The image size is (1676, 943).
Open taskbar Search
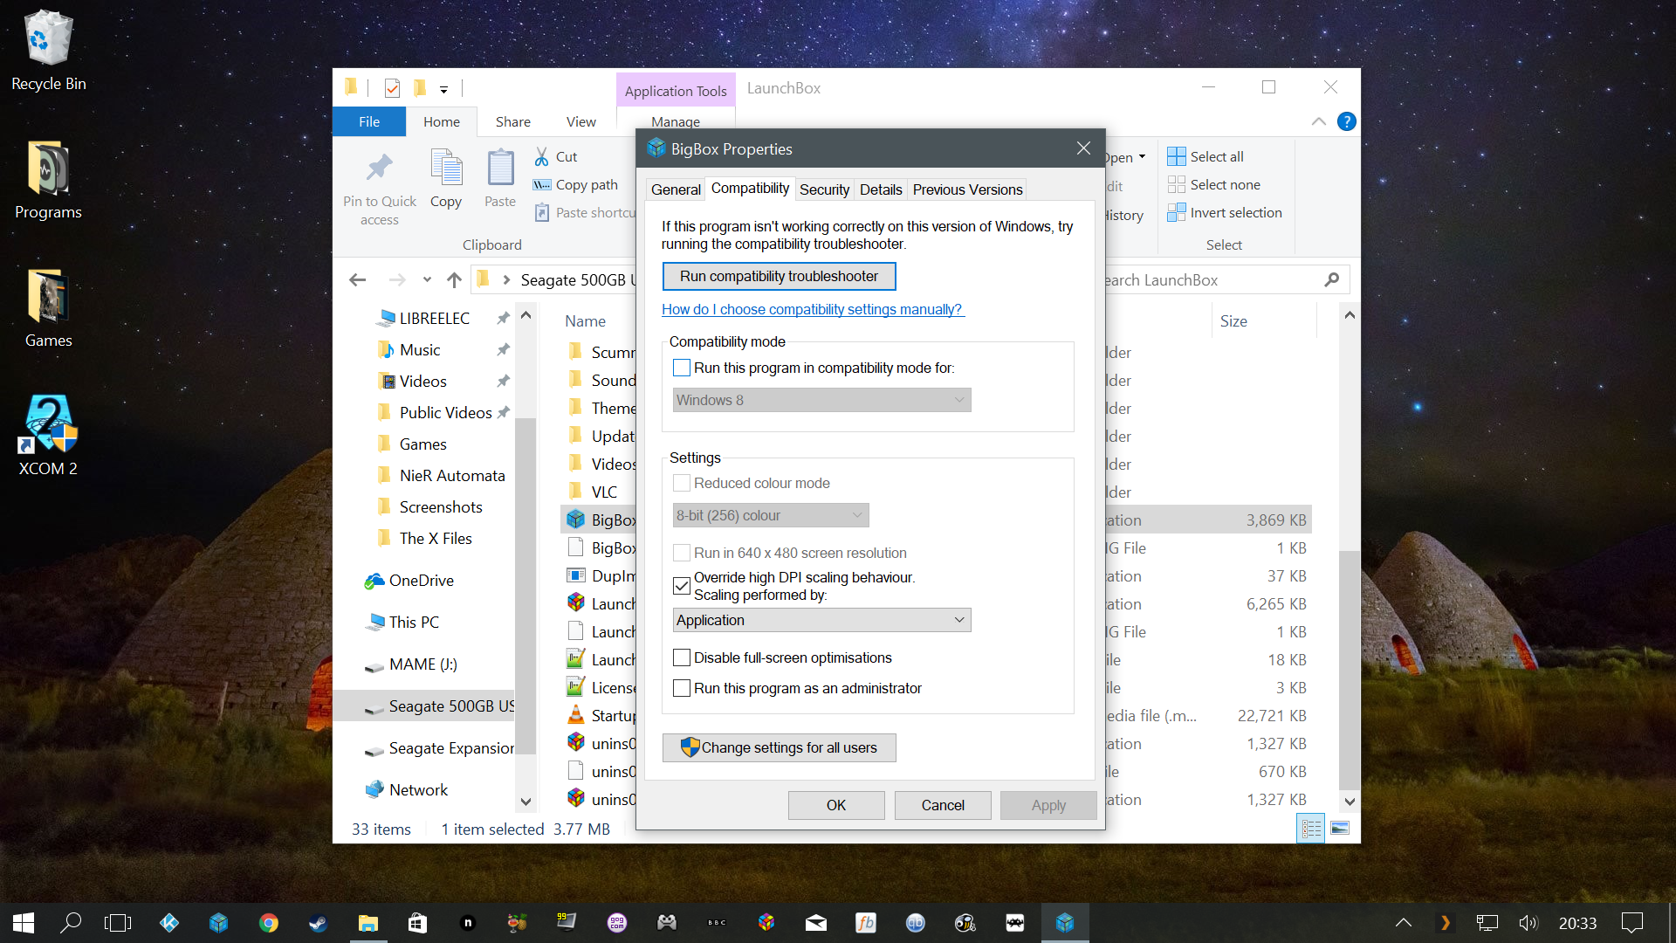coord(71,923)
